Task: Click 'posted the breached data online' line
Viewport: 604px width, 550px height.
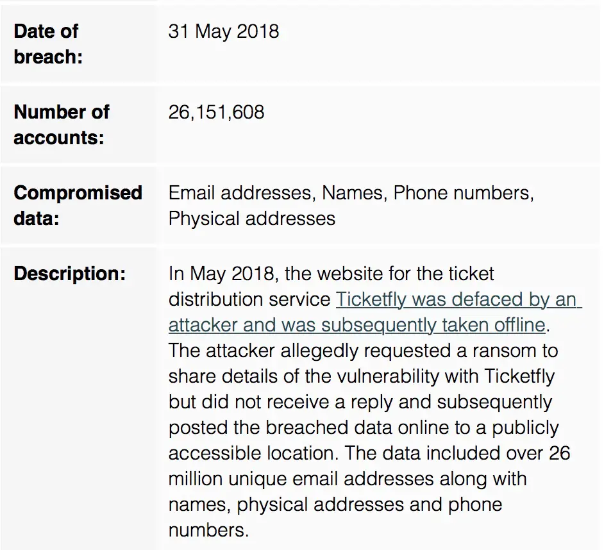Action: (x=364, y=428)
